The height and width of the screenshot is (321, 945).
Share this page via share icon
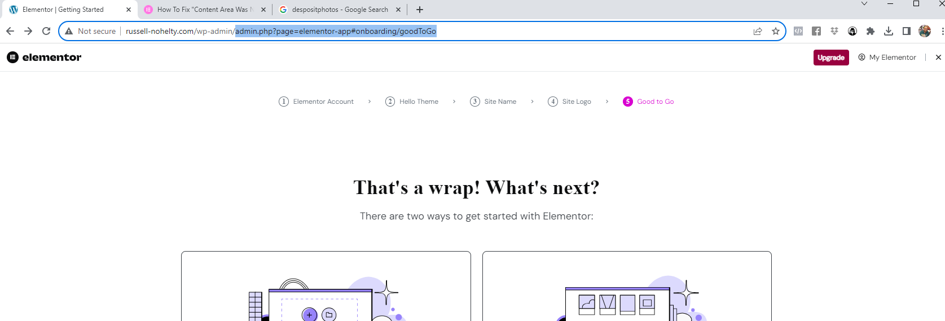click(x=758, y=31)
